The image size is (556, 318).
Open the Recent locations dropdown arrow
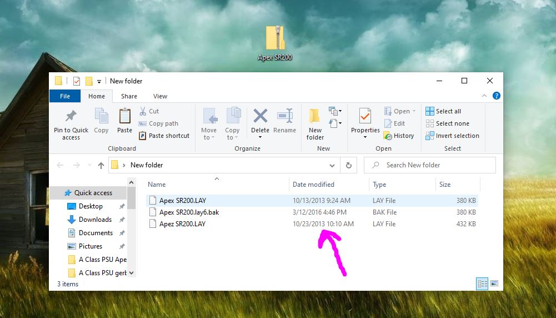coord(89,165)
